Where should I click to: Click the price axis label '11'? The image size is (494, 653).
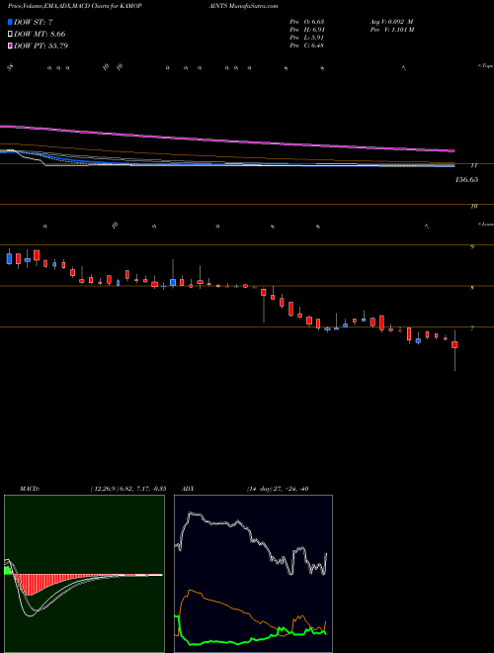click(473, 165)
